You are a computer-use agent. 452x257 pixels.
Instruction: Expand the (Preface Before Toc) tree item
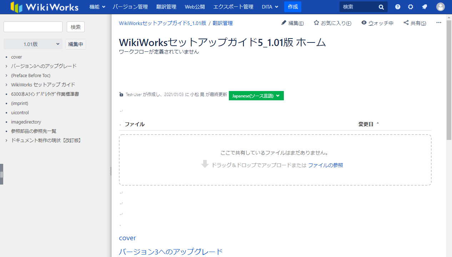[6, 75]
